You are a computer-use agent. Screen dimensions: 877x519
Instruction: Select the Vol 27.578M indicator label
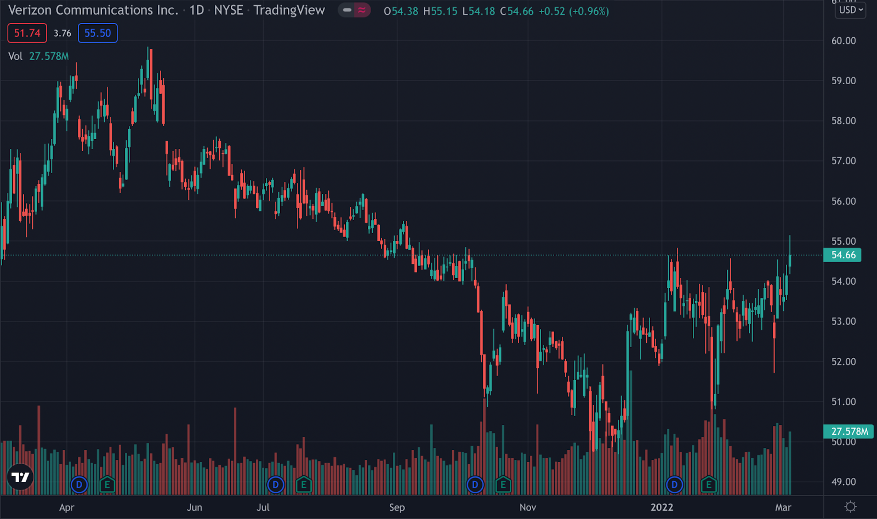point(38,56)
